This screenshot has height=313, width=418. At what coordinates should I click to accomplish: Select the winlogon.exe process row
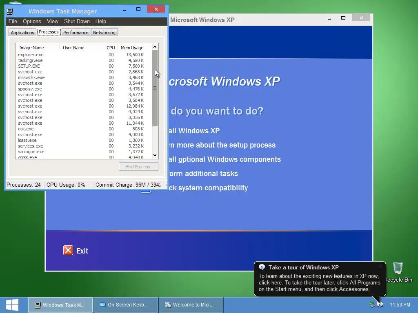(81, 152)
